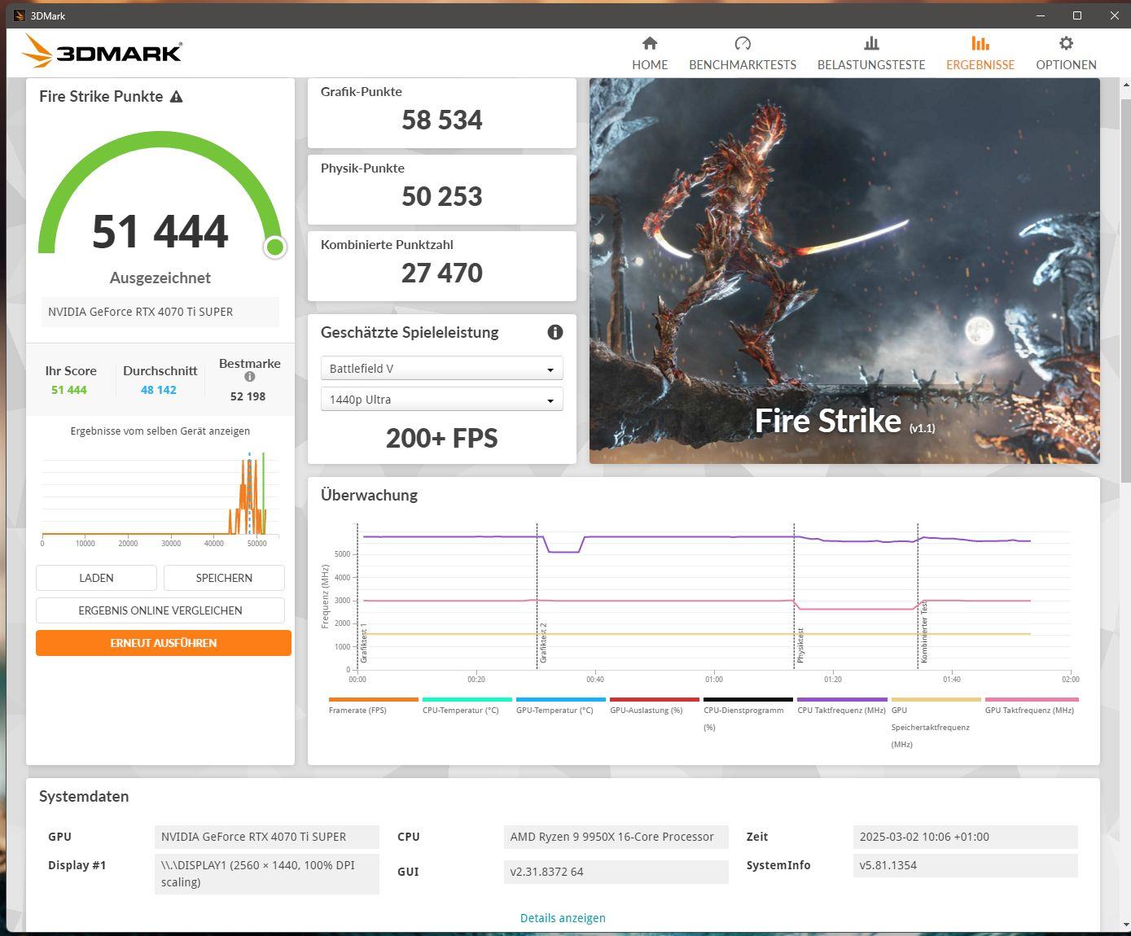1131x936 pixels.
Task: Click the GPU system data field
Action: point(267,837)
